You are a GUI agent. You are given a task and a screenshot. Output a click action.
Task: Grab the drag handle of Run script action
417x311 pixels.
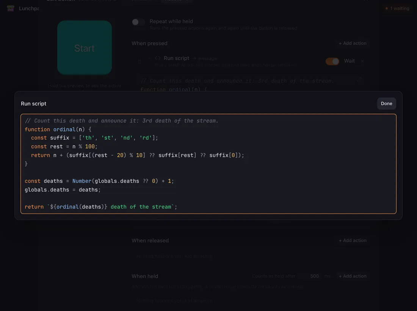point(140,61)
